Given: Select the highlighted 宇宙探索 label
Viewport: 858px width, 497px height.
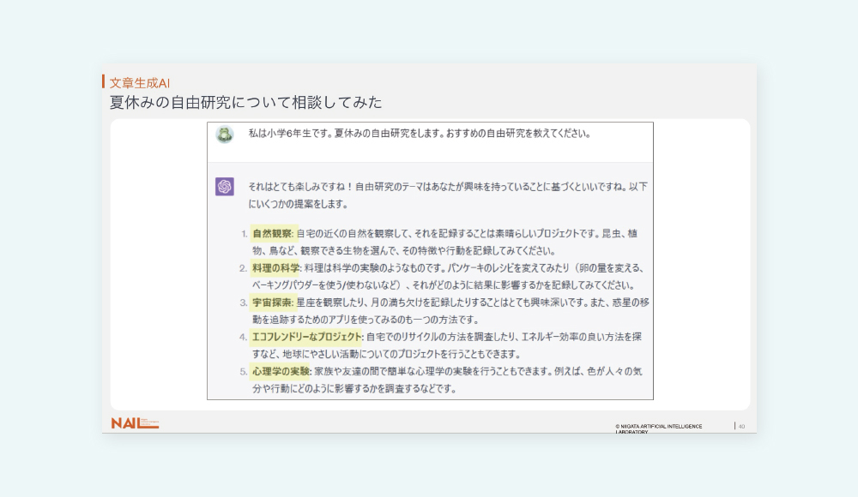Looking at the screenshot, I should pyautogui.click(x=273, y=302).
